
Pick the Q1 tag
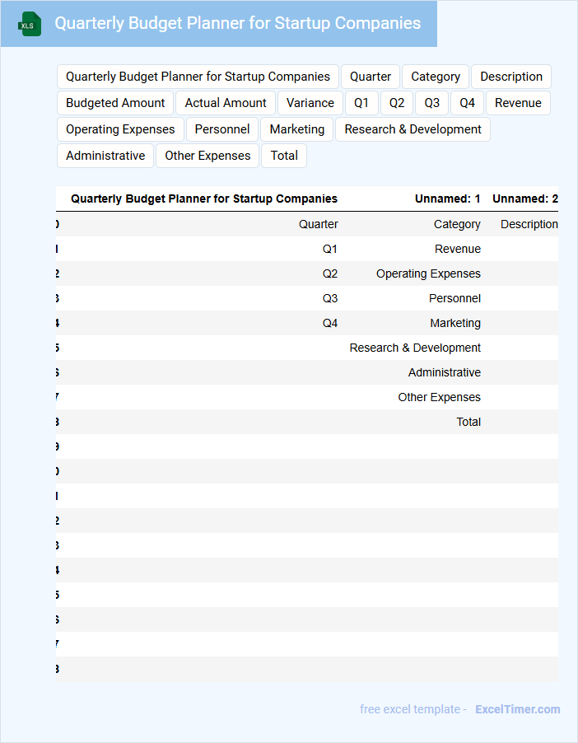(x=361, y=103)
